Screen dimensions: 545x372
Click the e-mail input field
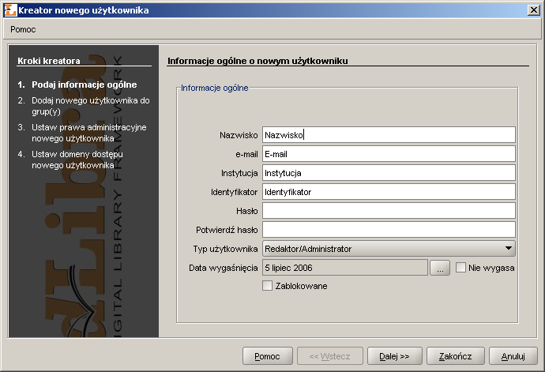[389, 154]
